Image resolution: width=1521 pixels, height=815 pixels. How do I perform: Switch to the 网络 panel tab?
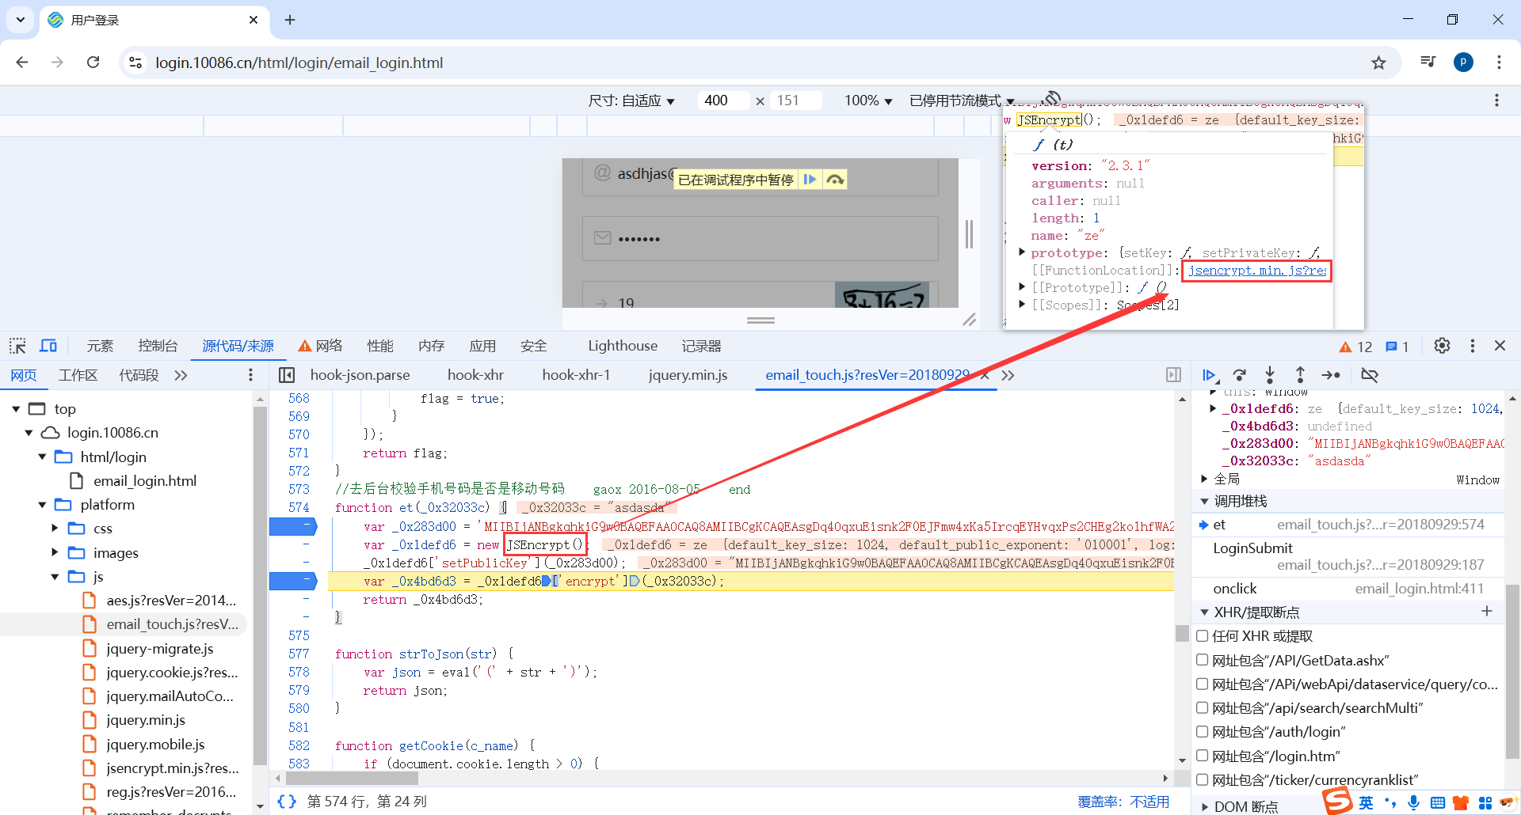click(321, 346)
